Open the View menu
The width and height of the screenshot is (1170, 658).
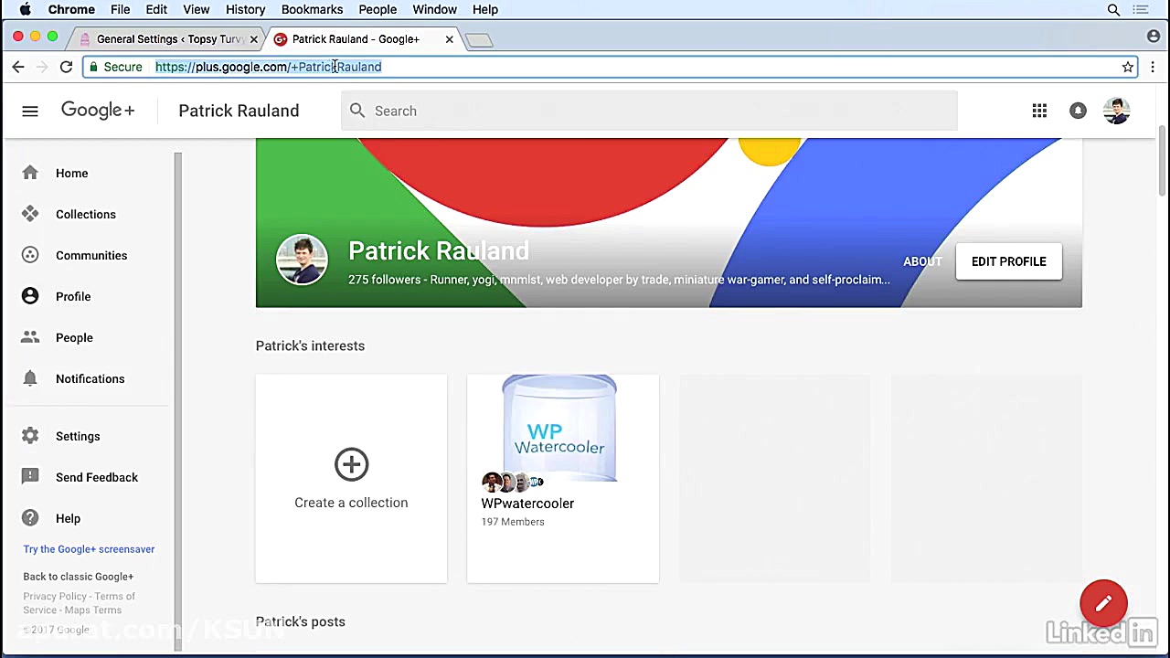point(196,9)
